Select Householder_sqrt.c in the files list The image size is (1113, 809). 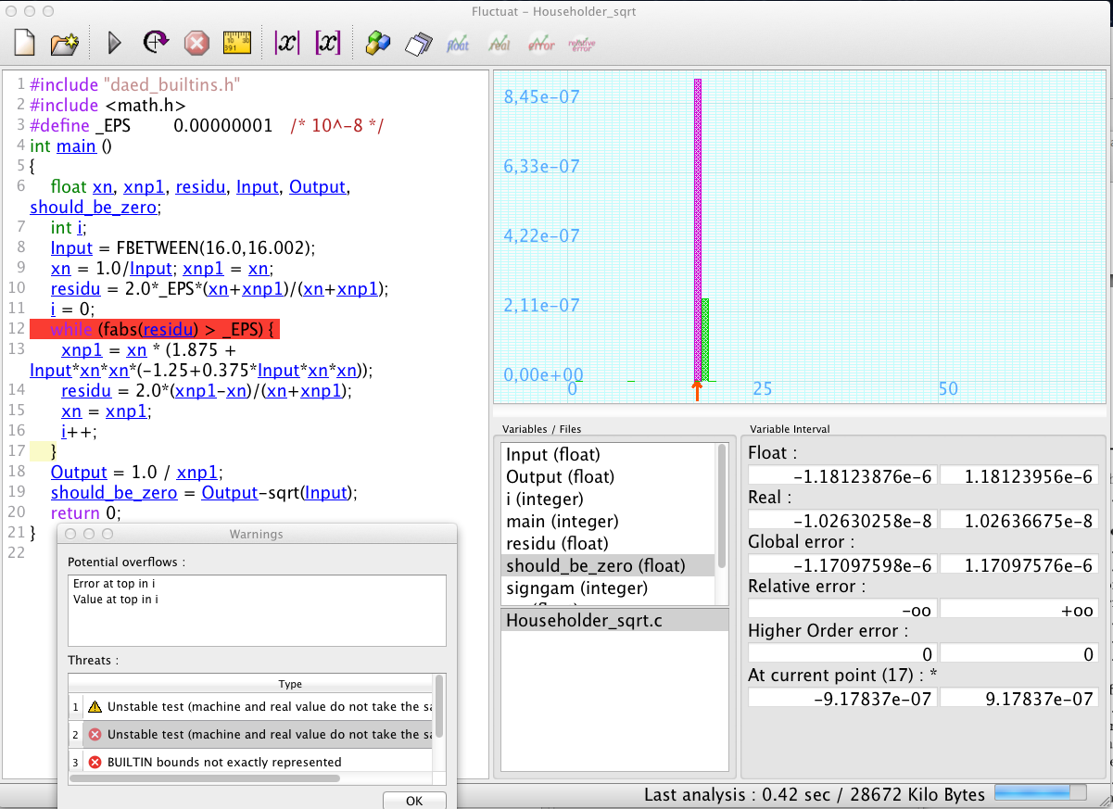[x=584, y=621]
